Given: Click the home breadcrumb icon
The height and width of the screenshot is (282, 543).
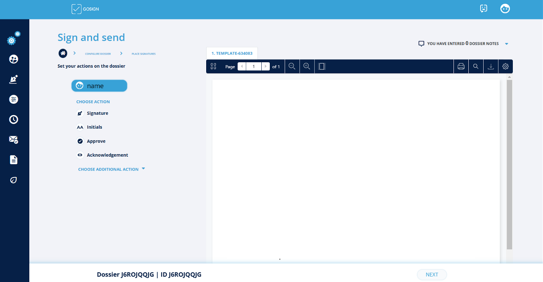Looking at the screenshot, I should (63, 53).
